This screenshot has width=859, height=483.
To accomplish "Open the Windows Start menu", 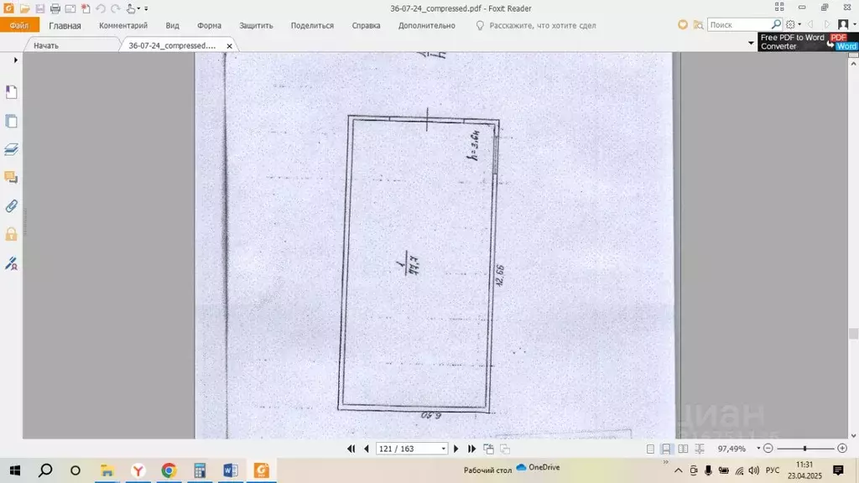I will pos(15,470).
